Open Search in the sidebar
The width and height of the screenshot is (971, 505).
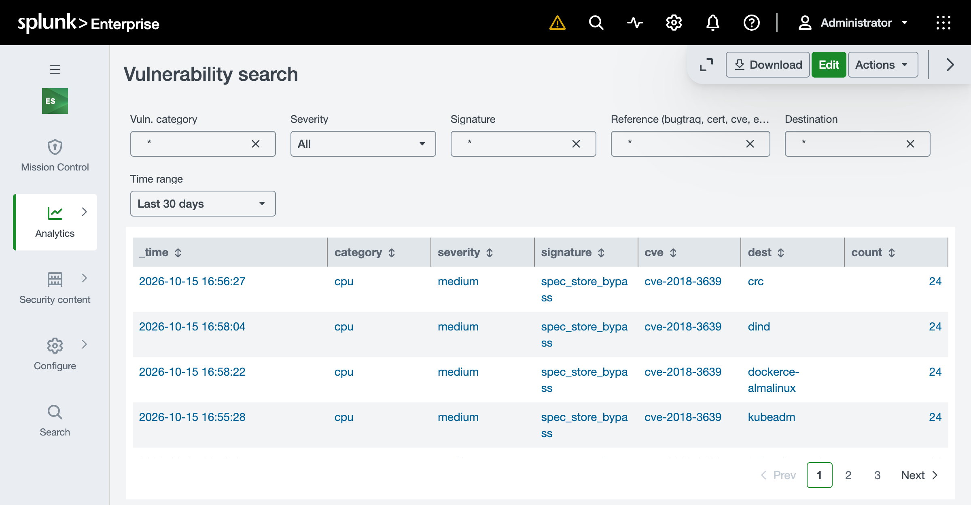55,421
